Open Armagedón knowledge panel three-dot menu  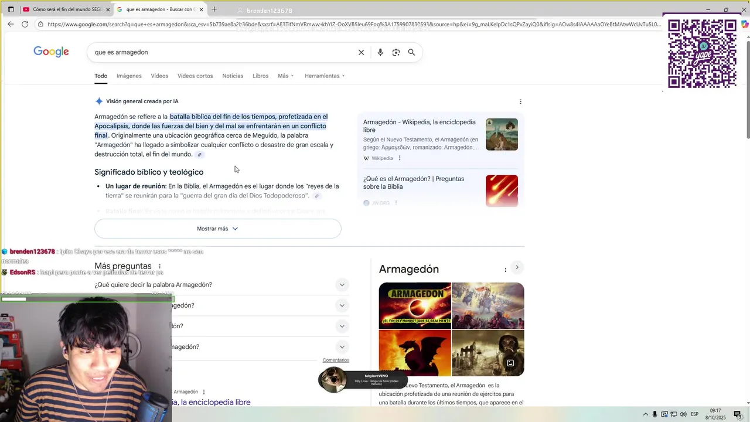point(505,270)
